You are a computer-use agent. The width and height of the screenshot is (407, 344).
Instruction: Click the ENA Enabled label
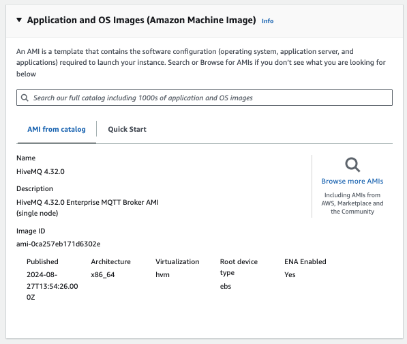(305, 261)
